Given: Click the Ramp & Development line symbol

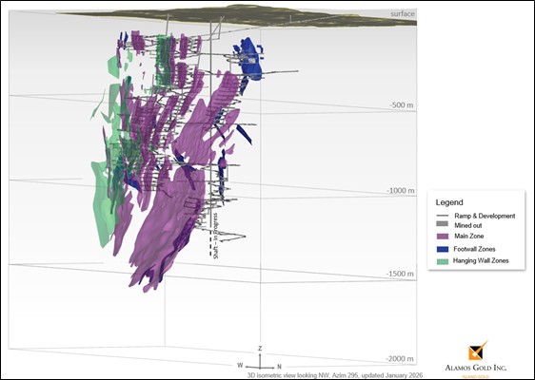Looking at the screenshot, I should (x=443, y=216).
